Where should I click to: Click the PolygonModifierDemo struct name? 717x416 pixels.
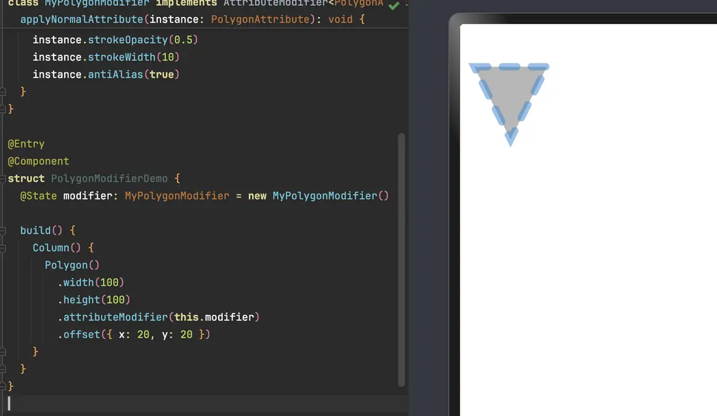(x=109, y=179)
